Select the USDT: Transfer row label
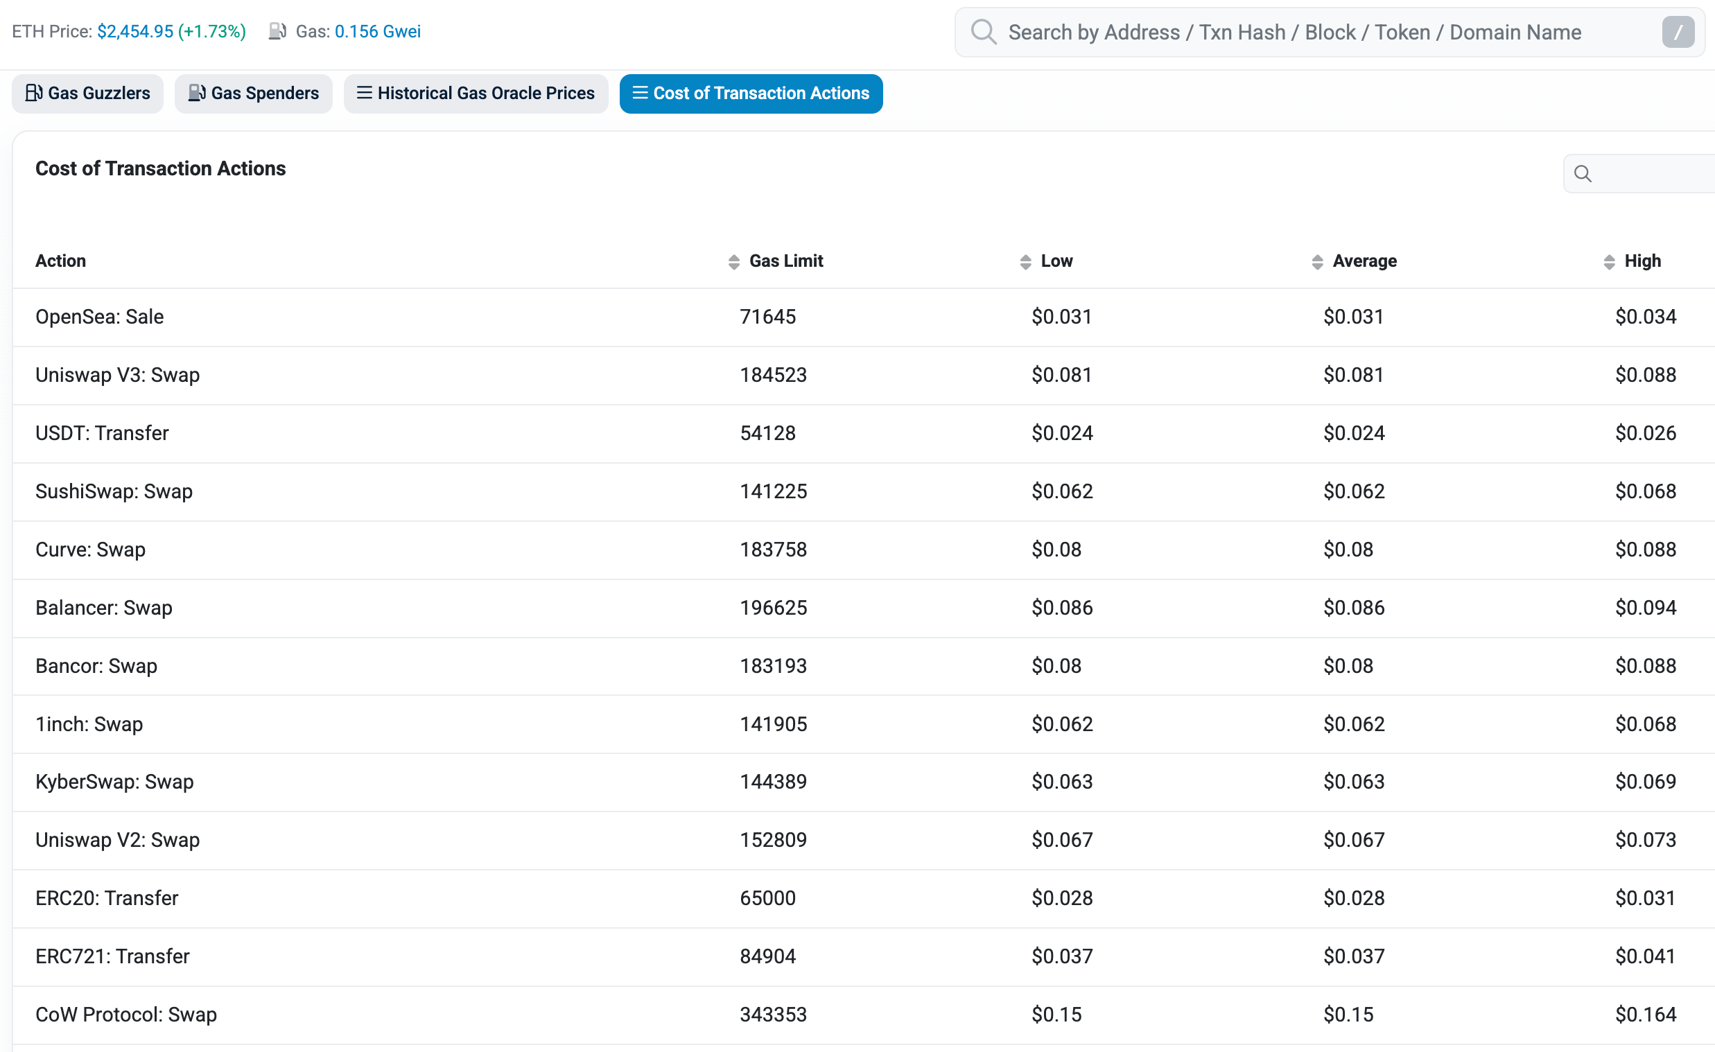Image resolution: width=1715 pixels, height=1052 pixels. pyautogui.click(x=103, y=432)
